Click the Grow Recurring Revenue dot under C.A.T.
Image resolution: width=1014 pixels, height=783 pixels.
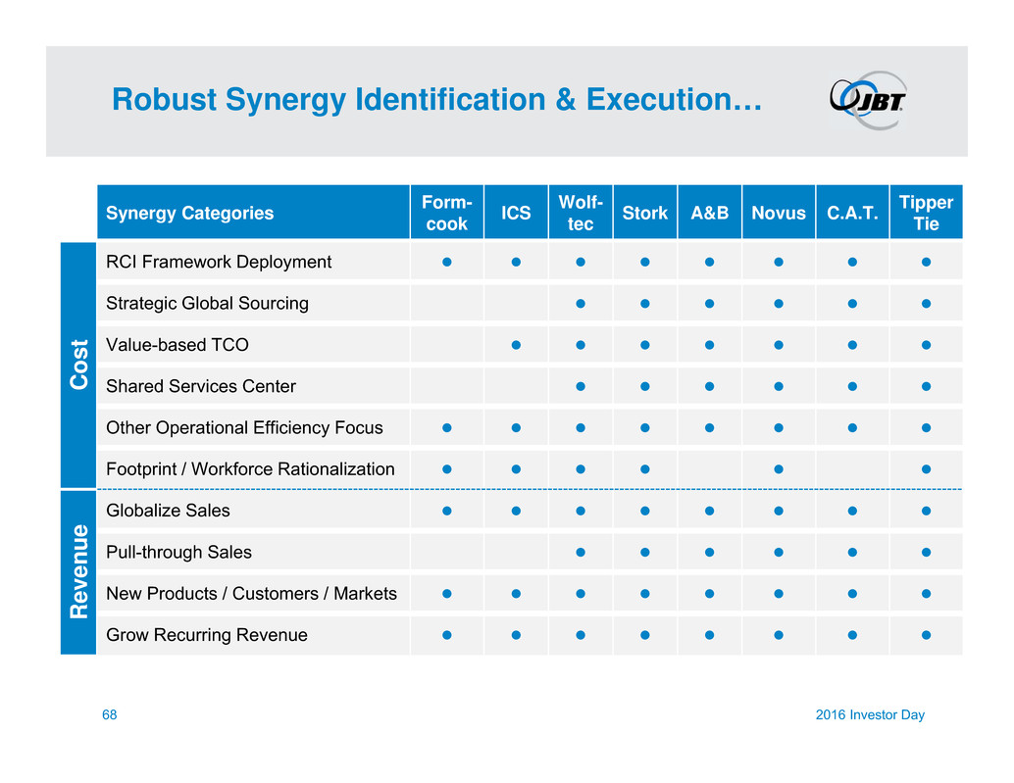[x=852, y=635]
